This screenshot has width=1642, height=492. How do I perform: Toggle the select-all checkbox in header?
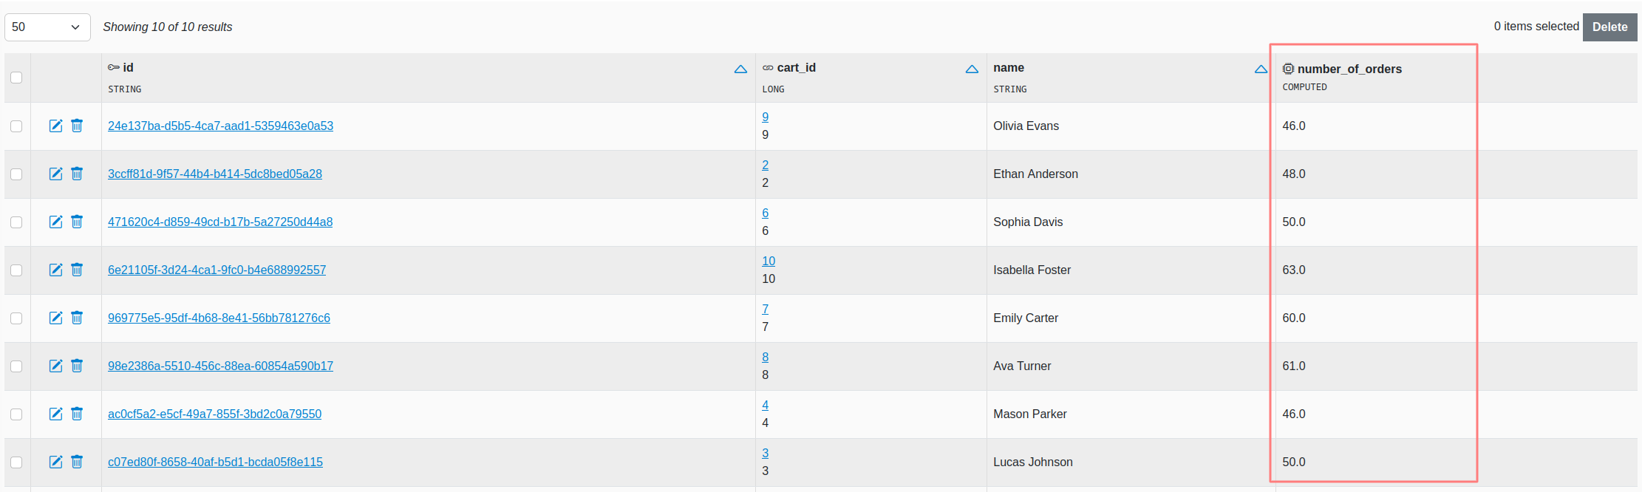(16, 78)
